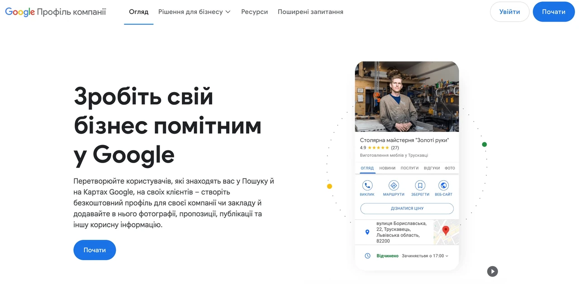The image size is (579, 290).
Task: Select ВІДГУКИ tab in business card
Action: click(x=432, y=168)
